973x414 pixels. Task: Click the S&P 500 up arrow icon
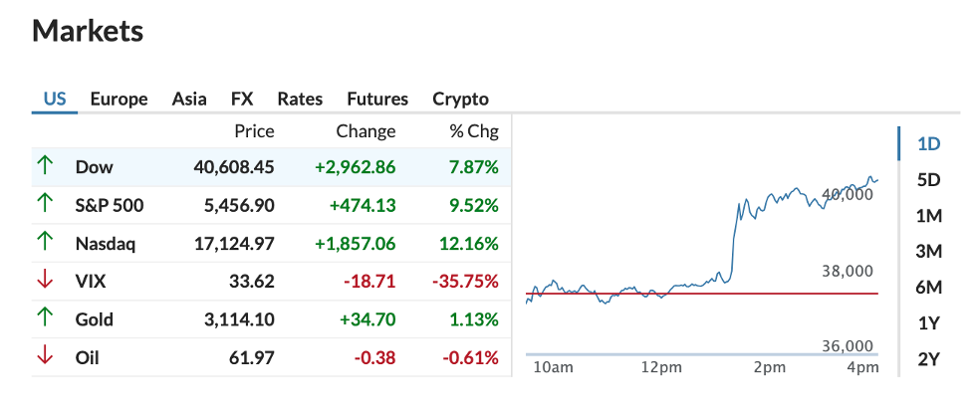pyautogui.click(x=45, y=205)
